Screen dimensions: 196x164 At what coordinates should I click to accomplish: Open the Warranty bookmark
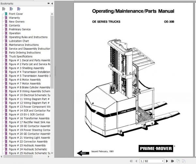tap(14, 18)
